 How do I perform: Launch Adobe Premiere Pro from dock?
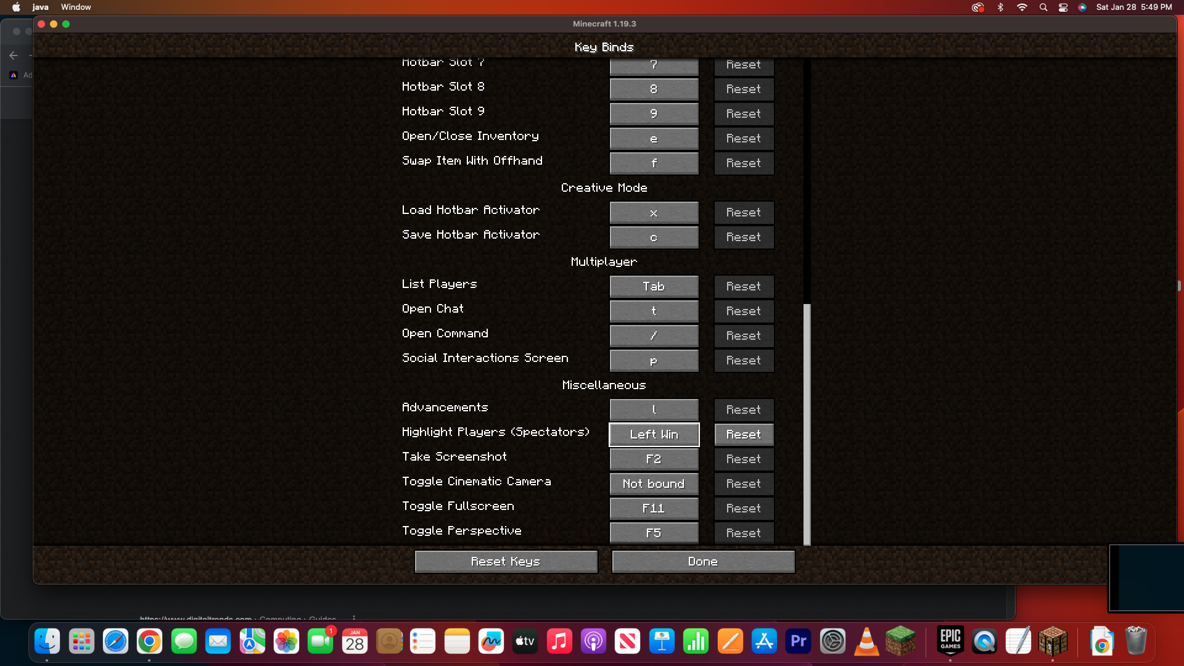click(798, 641)
